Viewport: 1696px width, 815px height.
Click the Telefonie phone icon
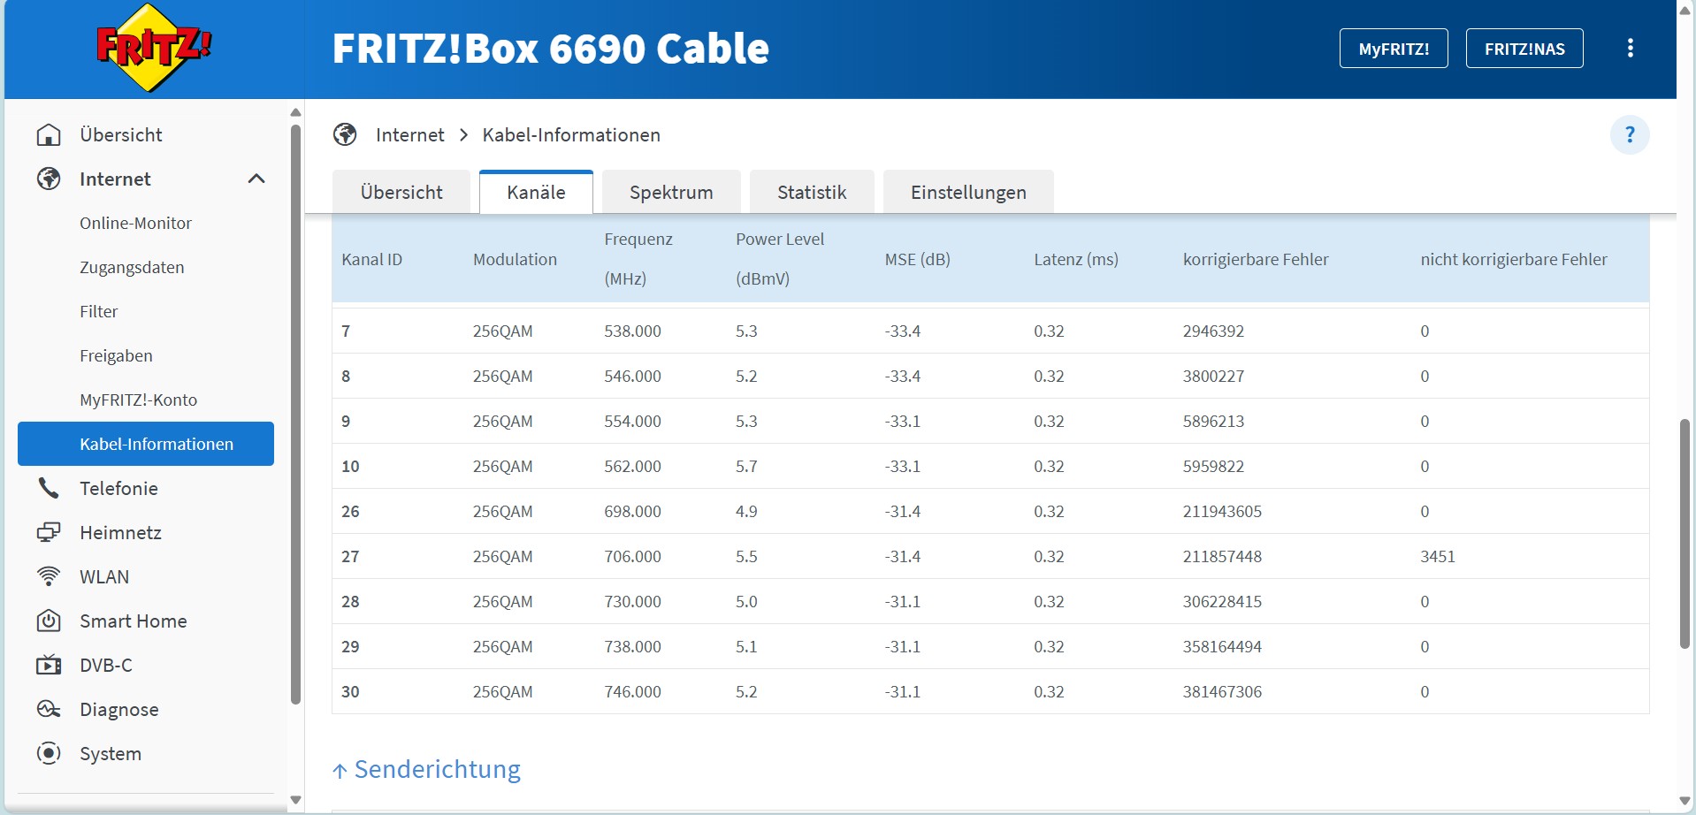tap(49, 489)
